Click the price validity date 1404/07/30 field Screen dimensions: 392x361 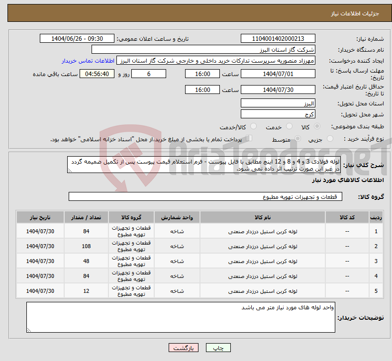click(278, 90)
